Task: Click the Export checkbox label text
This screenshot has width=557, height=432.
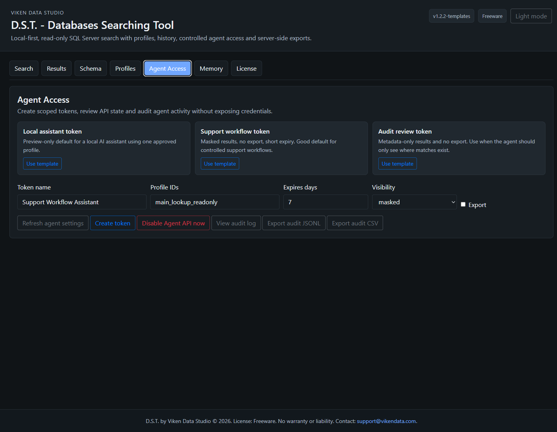Action: [x=477, y=205]
